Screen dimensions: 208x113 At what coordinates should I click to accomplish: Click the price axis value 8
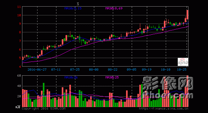click(x=20, y=32)
